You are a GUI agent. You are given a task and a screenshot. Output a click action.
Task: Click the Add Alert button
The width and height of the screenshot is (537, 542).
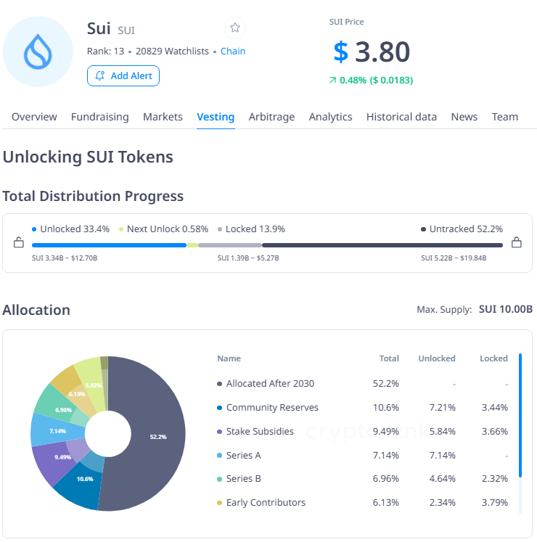coord(123,75)
